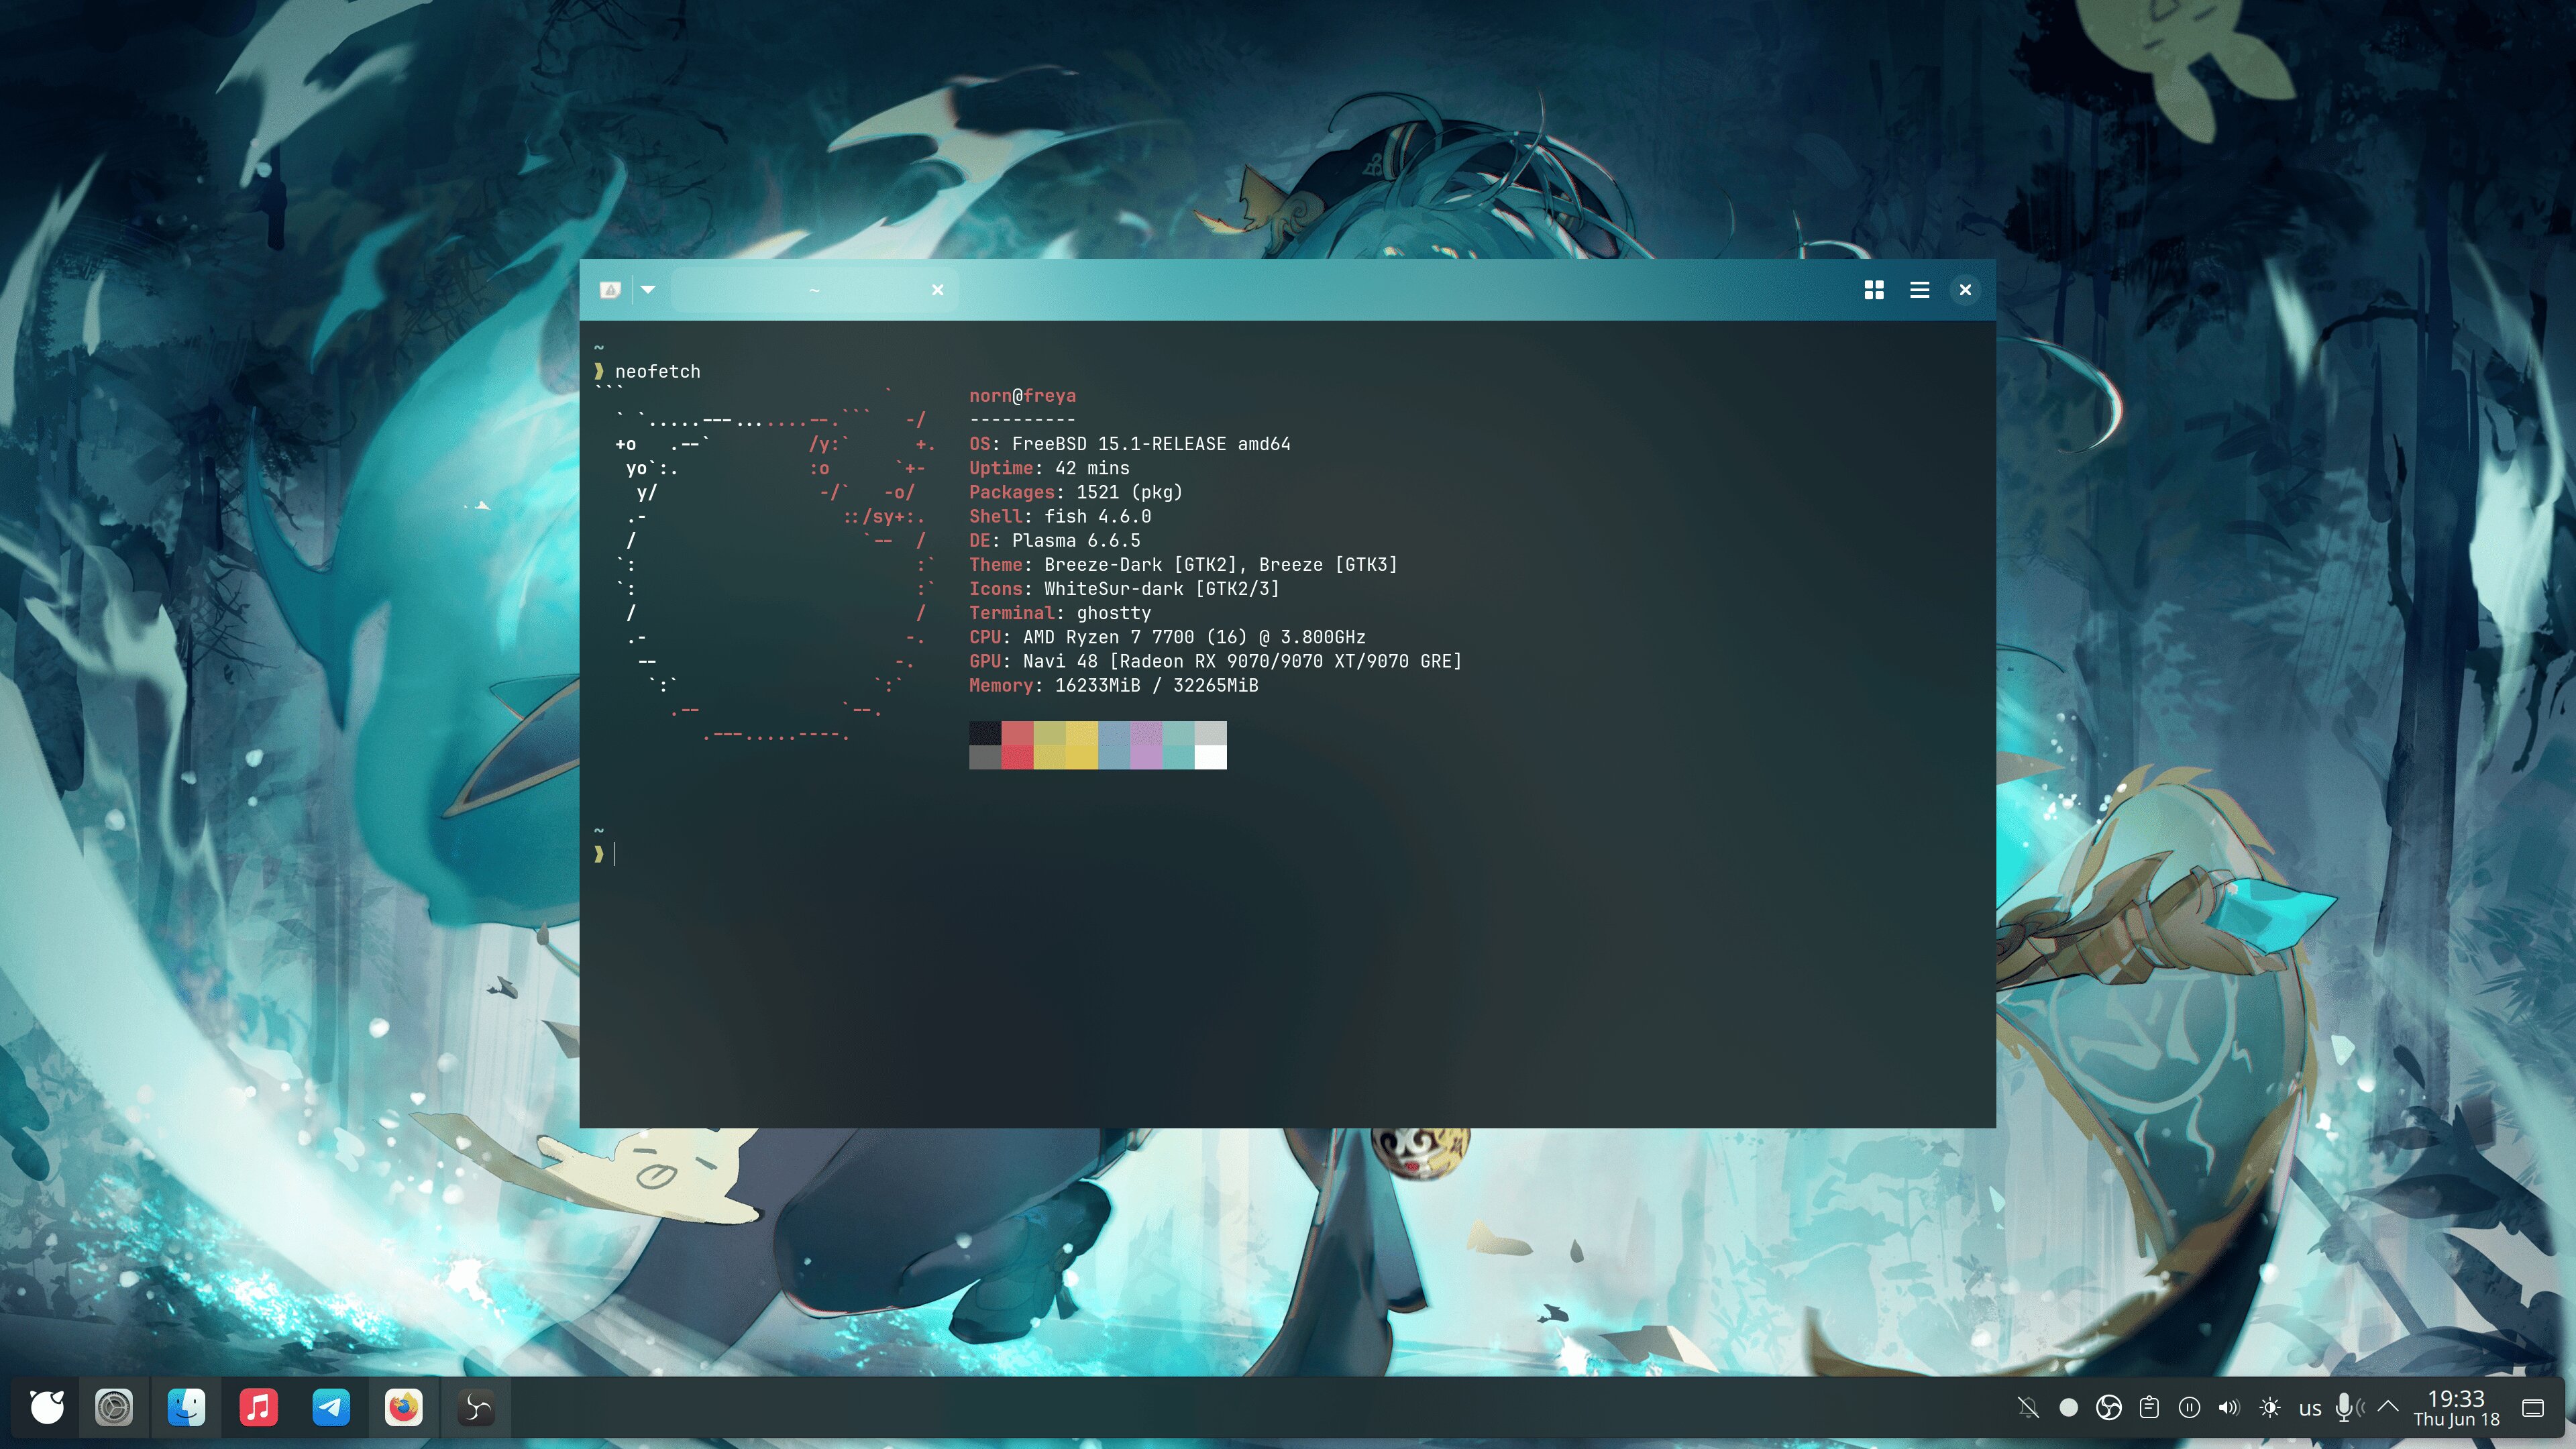The height and width of the screenshot is (1449, 2576).
Task: Open Telegram from the taskbar
Action: [x=331, y=1407]
